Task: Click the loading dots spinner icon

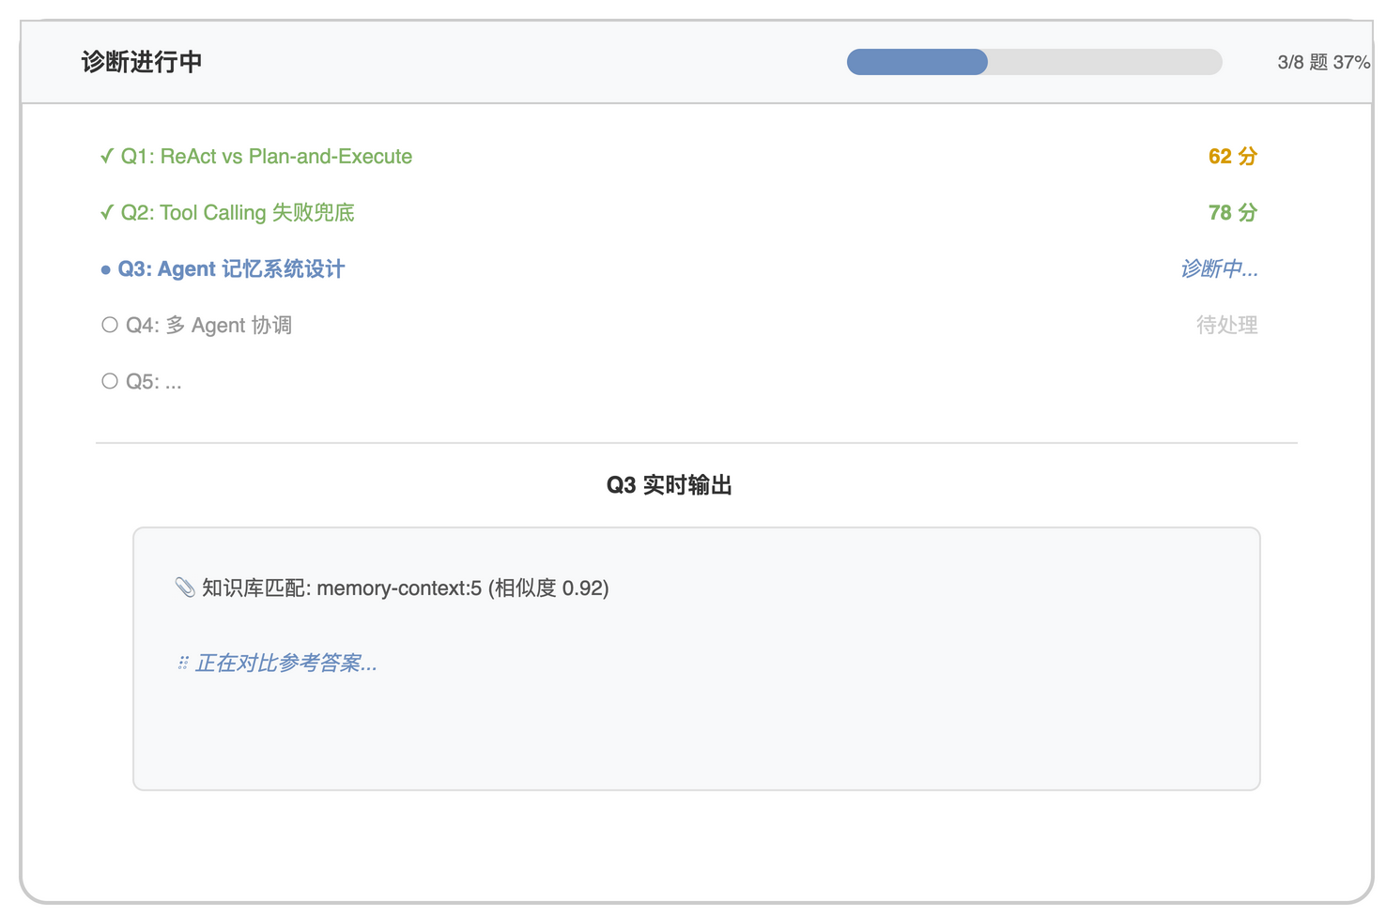Action: (182, 664)
